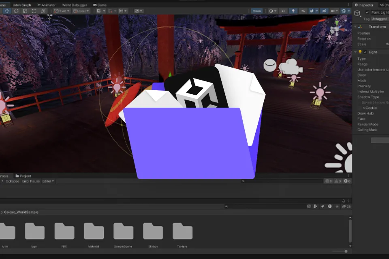This screenshot has width=389, height=259.
Task: Toggle hidden packages eye icon showing 28
Action: coord(346,206)
